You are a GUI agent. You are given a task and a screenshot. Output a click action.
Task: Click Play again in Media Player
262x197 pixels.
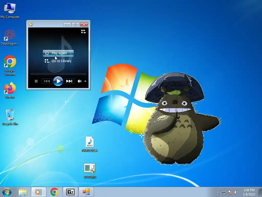pos(58,53)
